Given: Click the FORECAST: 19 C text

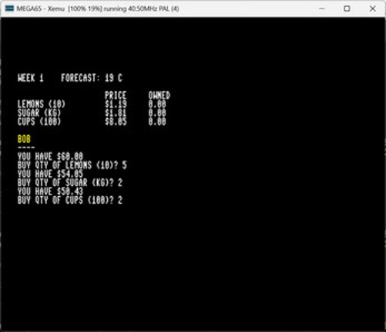Looking at the screenshot, I should pyautogui.click(x=92, y=78).
